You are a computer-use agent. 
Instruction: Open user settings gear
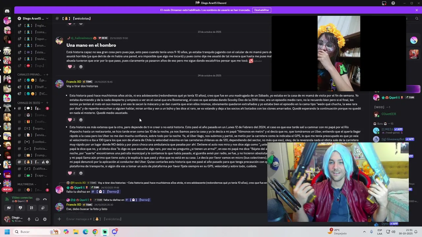click(x=45, y=219)
